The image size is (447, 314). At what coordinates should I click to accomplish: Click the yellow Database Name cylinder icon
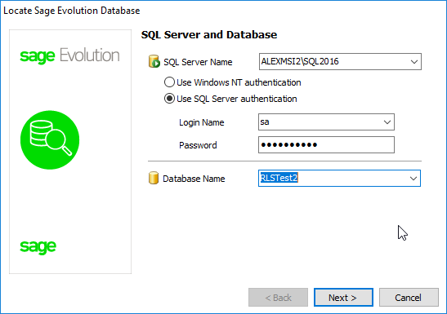154,178
